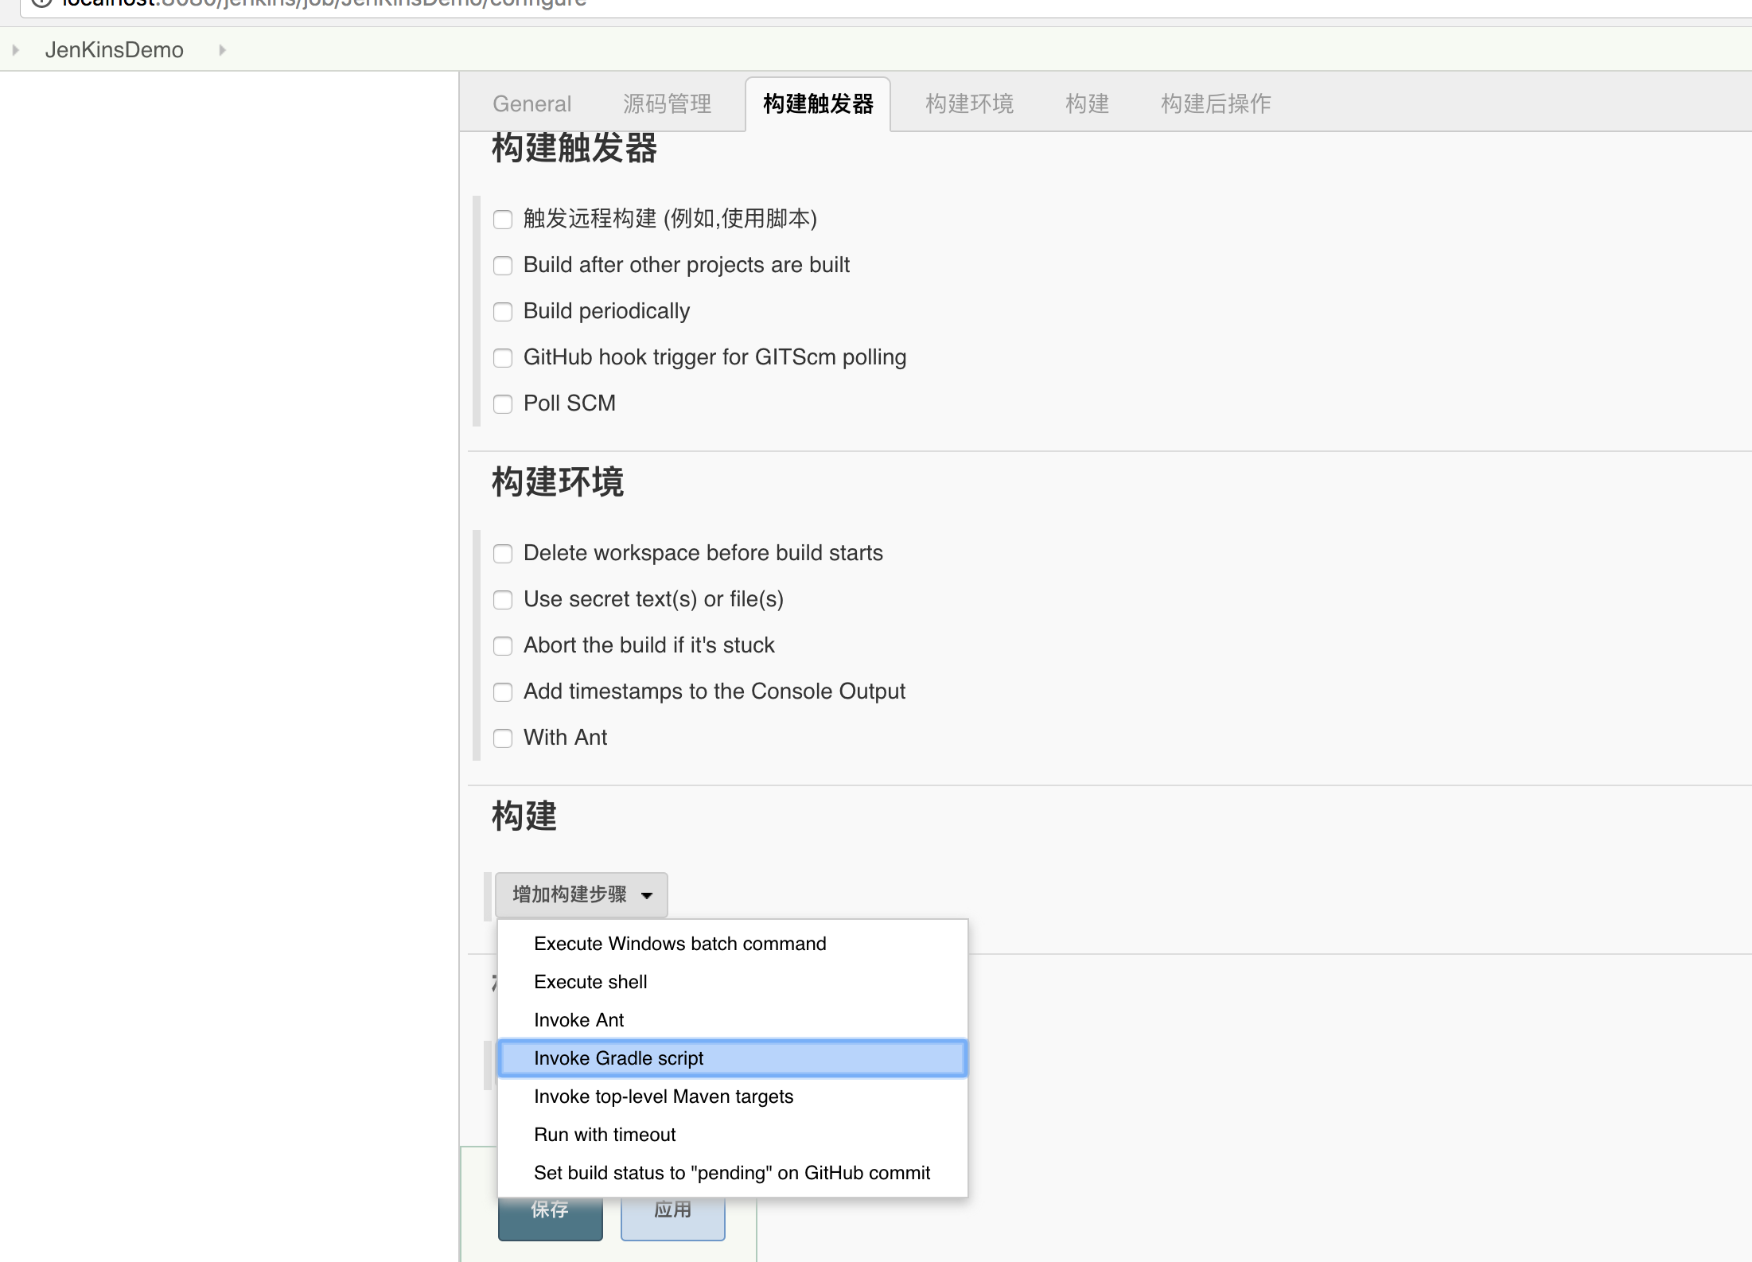Toggle GitHub hook trigger for GITScm polling
Viewport: 1752px width, 1262px height.
click(x=502, y=357)
